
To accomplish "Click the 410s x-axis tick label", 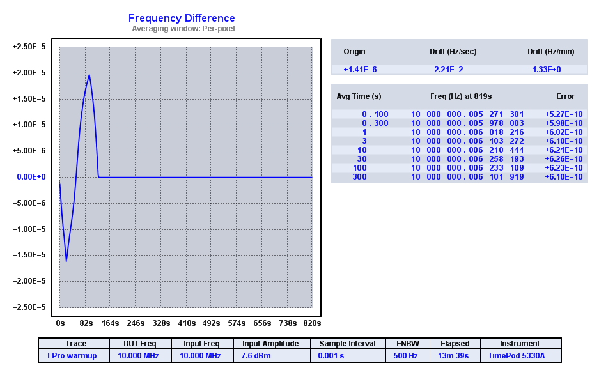I will click(x=187, y=323).
